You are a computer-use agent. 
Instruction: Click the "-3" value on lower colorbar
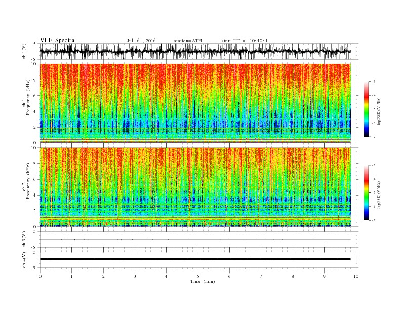pyautogui.click(x=374, y=165)
